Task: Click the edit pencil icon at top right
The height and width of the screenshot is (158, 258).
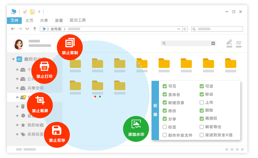Action: [229, 43]
